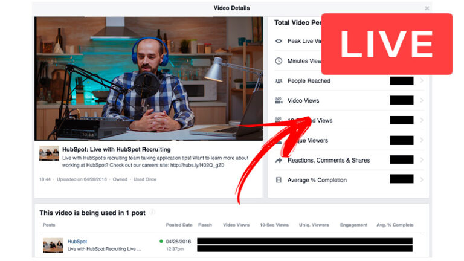Viewport: 464px width, 261px height.
Task: Sort by Avg. % Complete column header
Action: pyautogui.click(x=395, y=225)
